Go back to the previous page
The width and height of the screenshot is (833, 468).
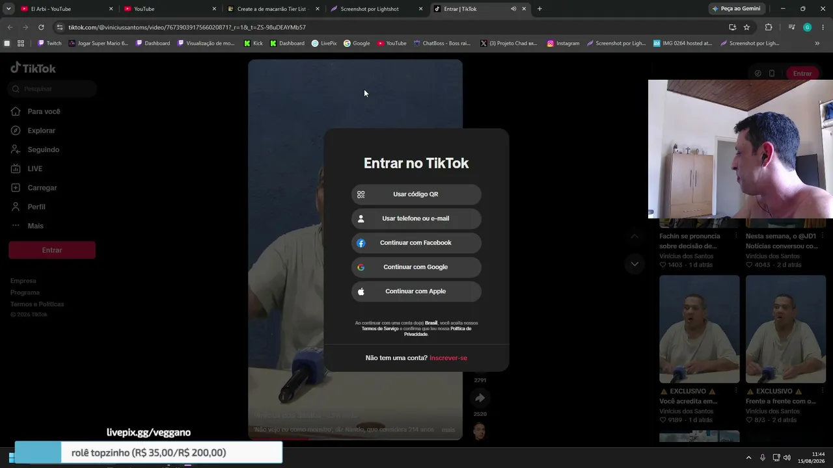[x=10, y=27]
